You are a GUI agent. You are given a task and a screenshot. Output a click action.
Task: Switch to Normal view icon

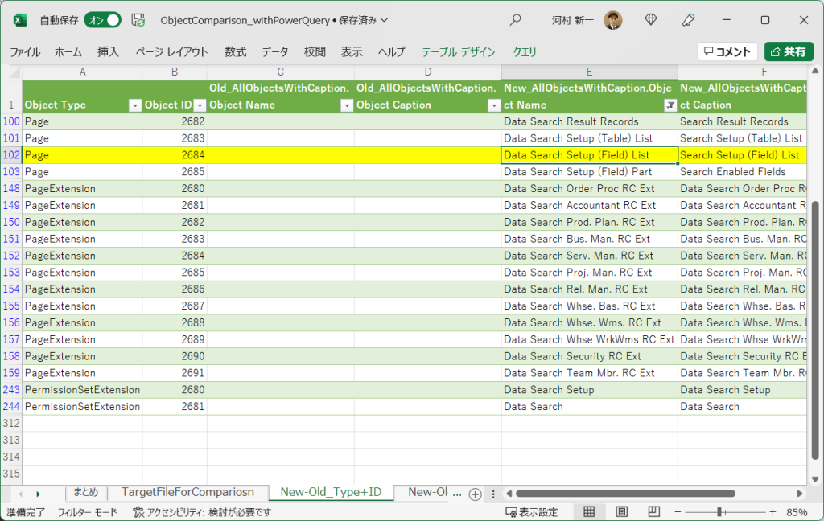click(589, 512)
